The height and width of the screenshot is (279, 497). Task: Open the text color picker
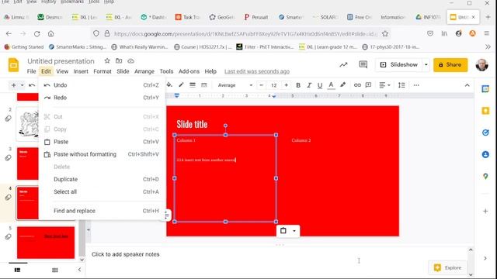point(331,85)
